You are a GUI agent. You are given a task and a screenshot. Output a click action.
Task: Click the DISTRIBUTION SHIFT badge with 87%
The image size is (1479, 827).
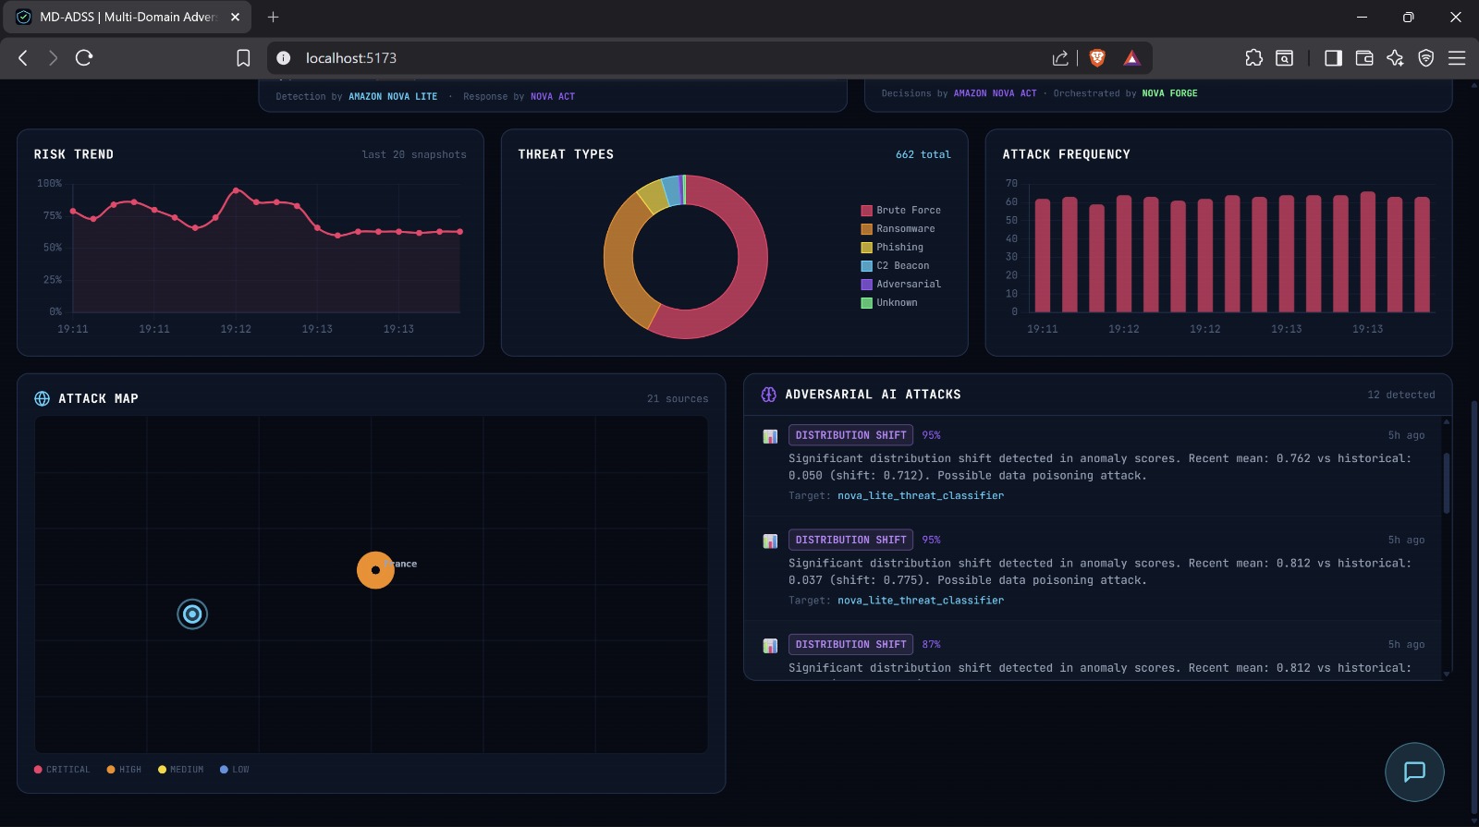pyautogui.click(x=850, y=645)
